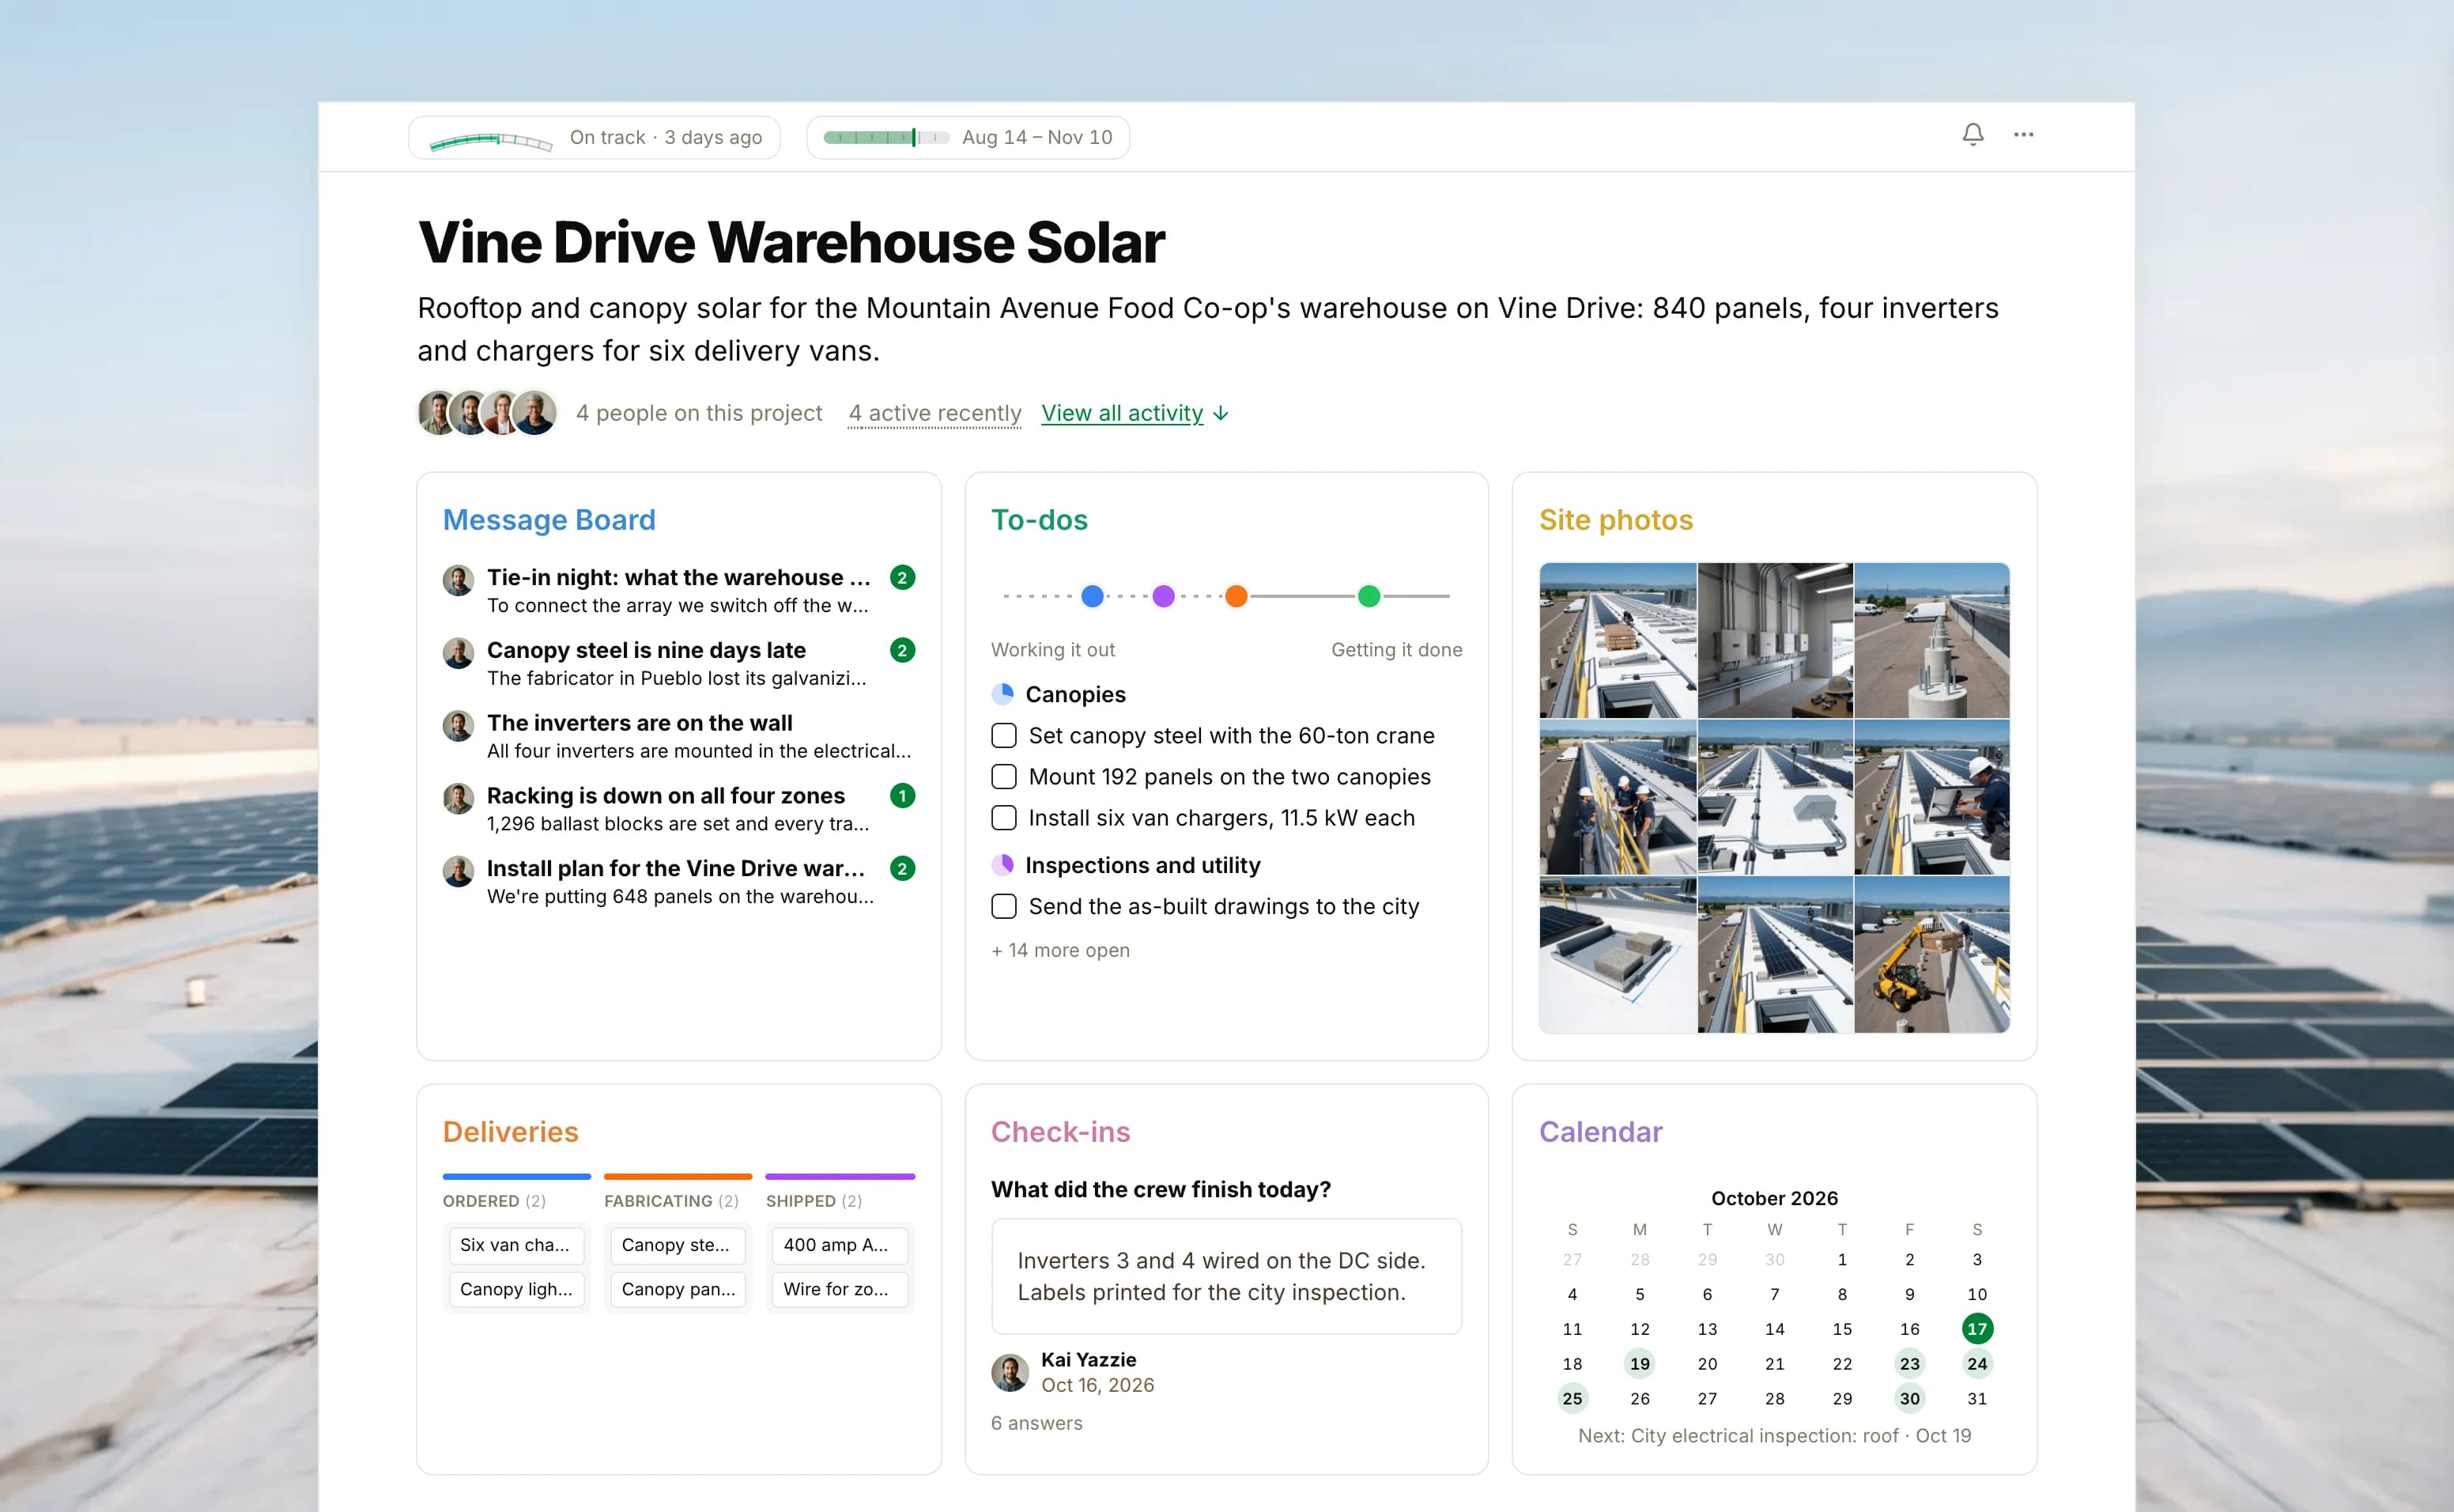Expand the + 14 more open to-dos
Viewport: 2454px width, 1512px height.
[x=1060, y=950]
